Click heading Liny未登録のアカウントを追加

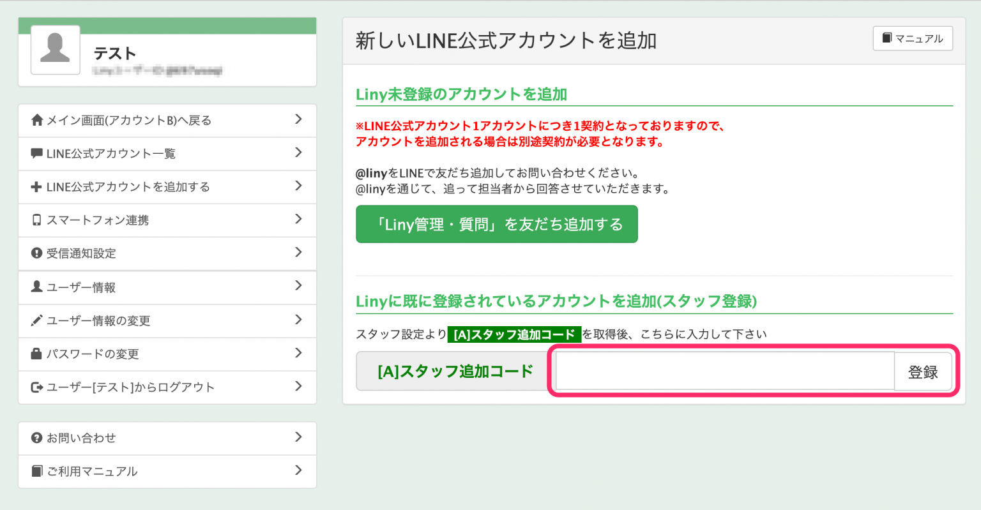coord(461,94)
